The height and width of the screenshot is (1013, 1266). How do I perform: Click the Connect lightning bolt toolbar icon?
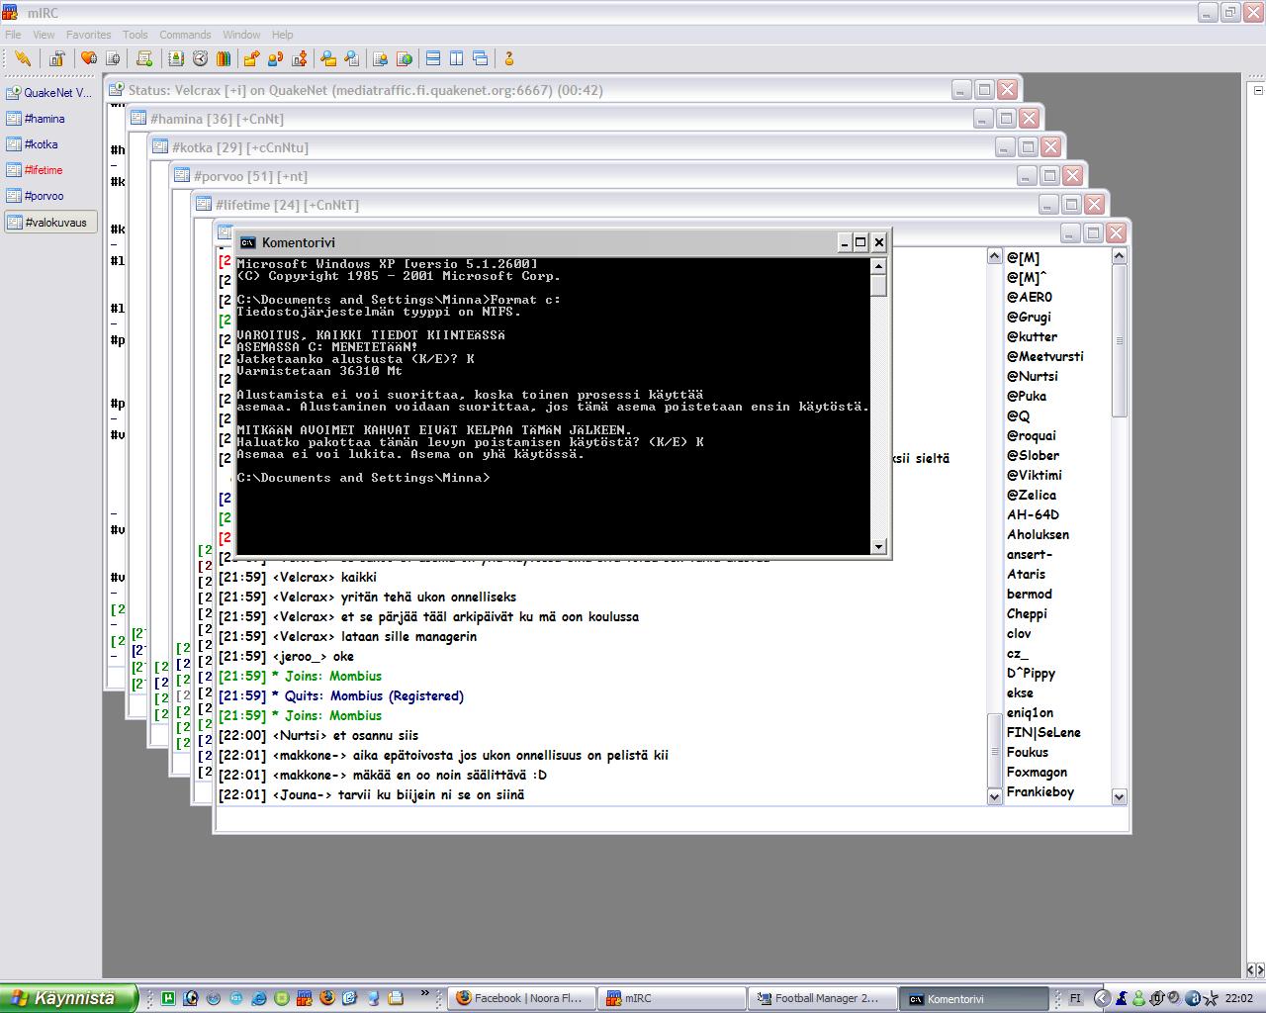(x=22, y=58)
